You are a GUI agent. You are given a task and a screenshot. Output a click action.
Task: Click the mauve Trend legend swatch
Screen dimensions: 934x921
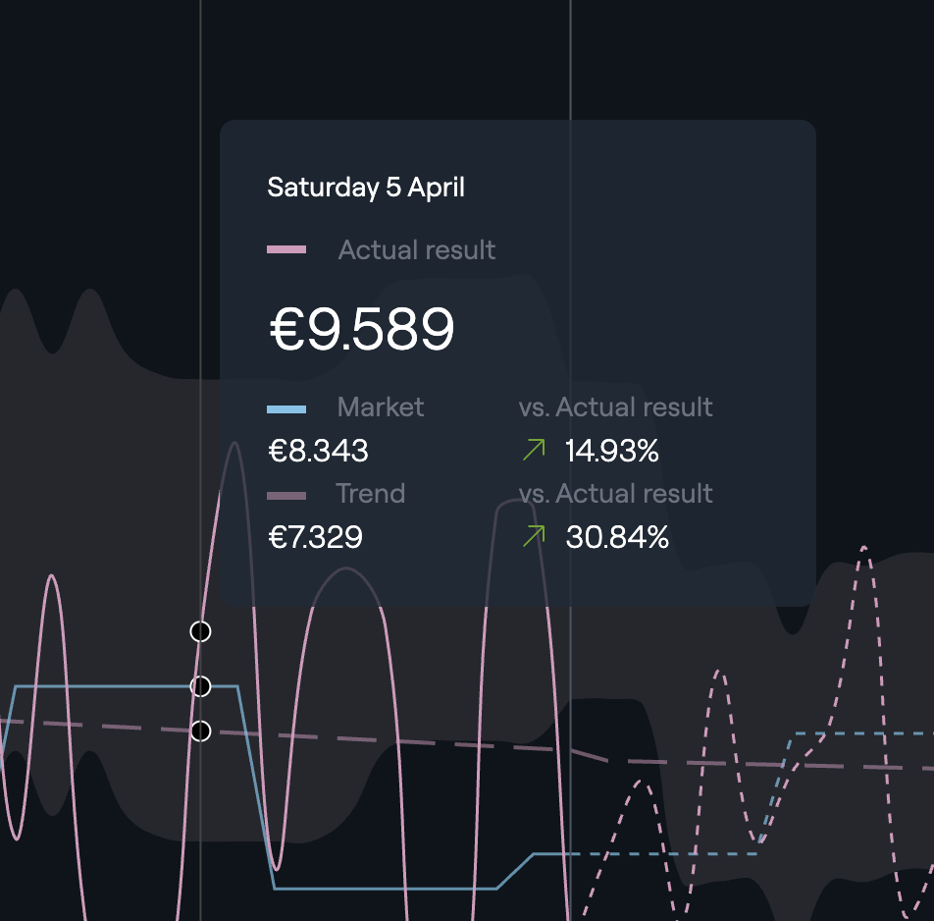[286, 496]
